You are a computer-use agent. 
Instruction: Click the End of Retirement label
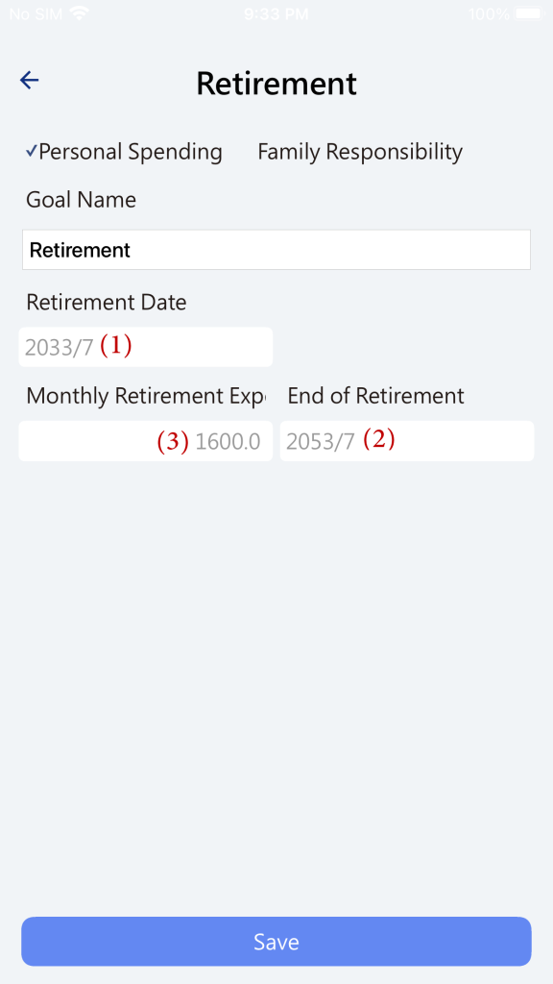pos(376,396)
